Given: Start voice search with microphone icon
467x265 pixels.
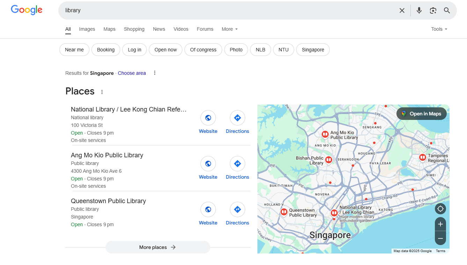Looking at the screenshot, I should (419, 10).
